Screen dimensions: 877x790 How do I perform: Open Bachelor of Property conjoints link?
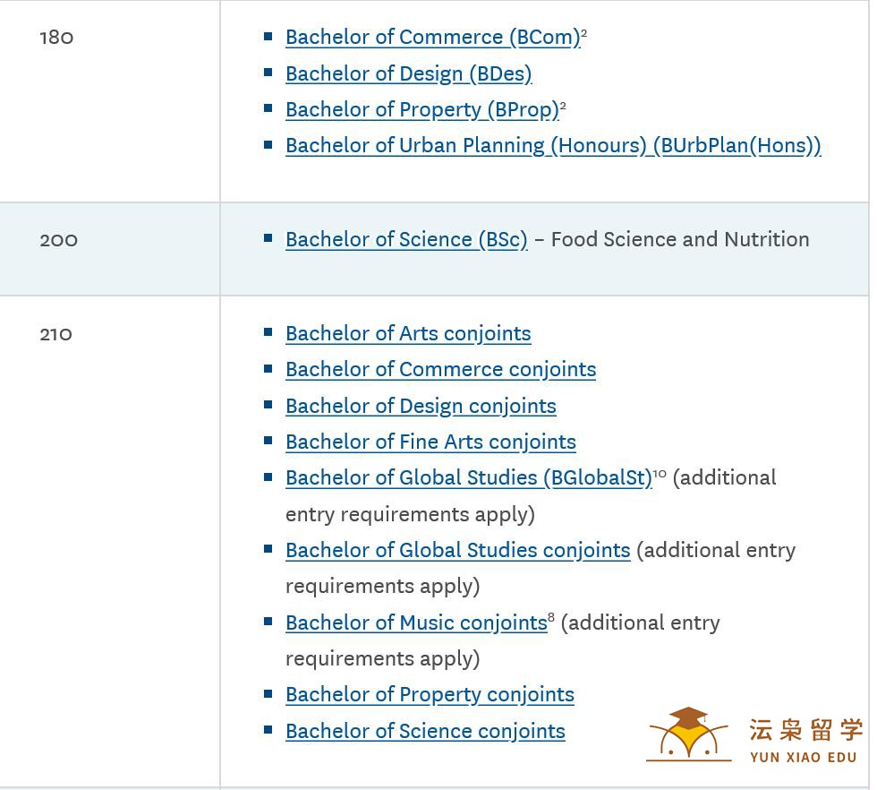click(x=430, y=695)
